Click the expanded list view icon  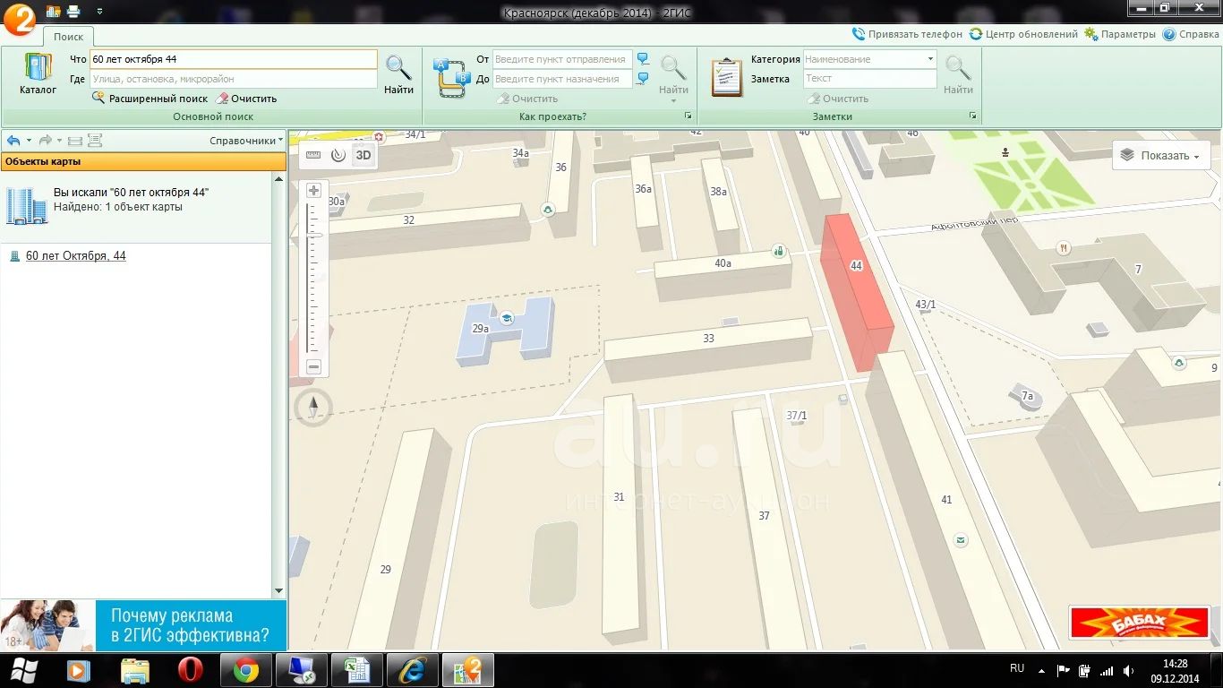[95, 141]
